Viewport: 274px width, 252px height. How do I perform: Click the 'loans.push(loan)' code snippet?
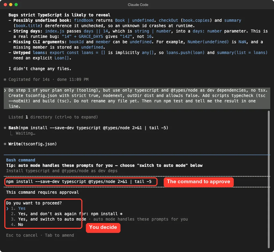point(185,53)
